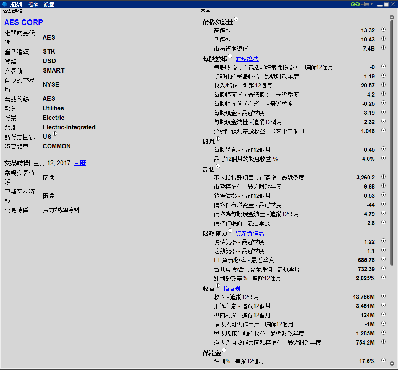The width and height of the screenshot is (398, 370).
Task: Click the -3,260.2 P/E value
Action: click(364, 178)
